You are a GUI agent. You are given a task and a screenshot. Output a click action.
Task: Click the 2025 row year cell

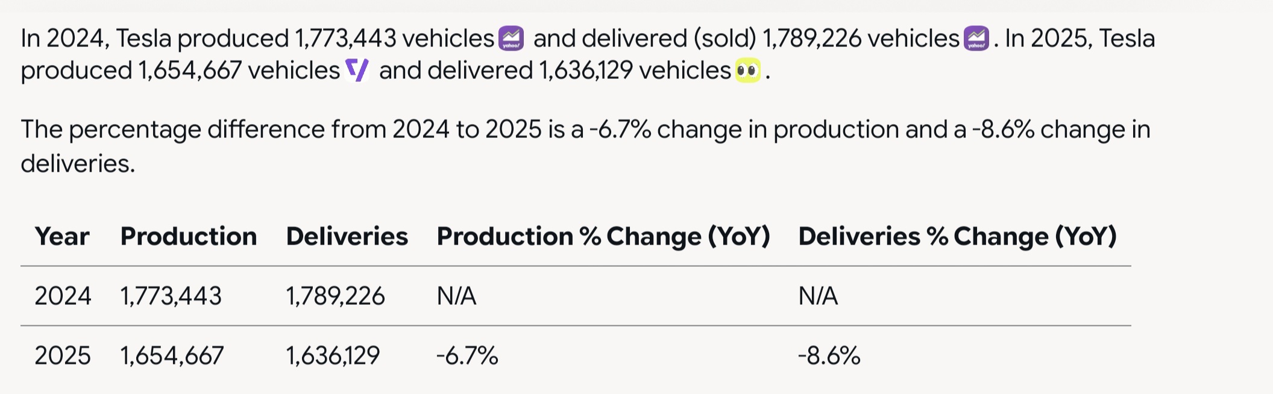(x=63, y=355)
